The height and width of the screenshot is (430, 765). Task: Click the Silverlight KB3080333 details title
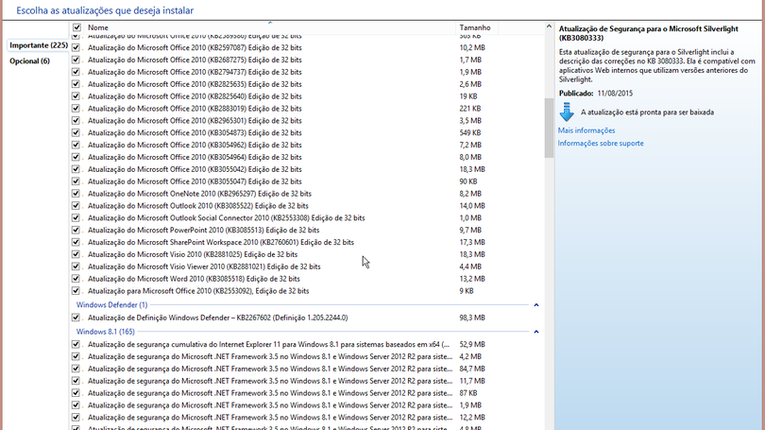[x=649, y=33]
